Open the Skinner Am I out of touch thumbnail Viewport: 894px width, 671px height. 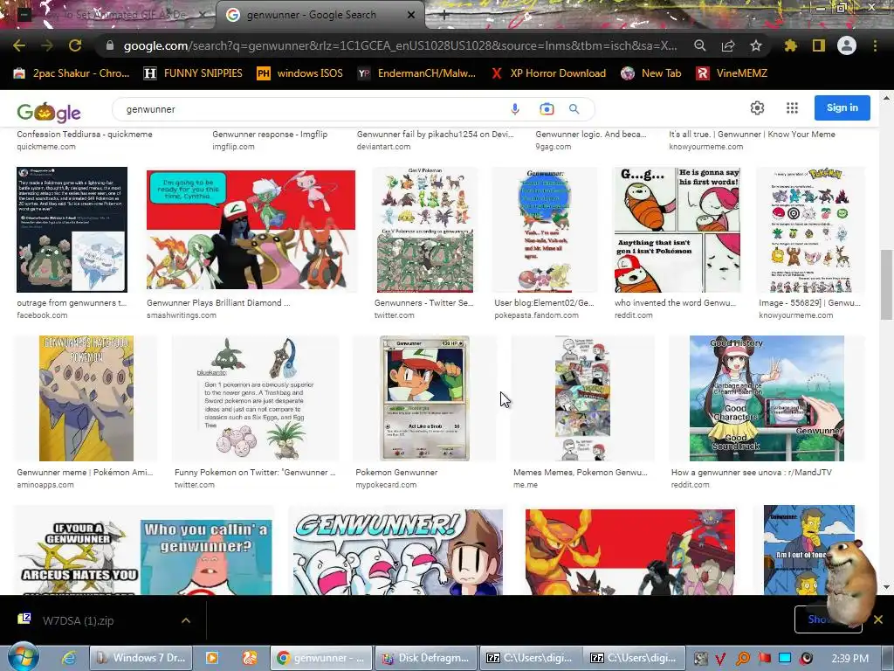click(x=808, y=550)
